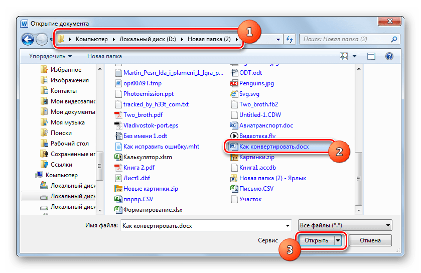421x273 pixels.
Task: Select the file tracked_by_h33t_com.txt
Action: pyautogui.click(x=156, y=104)
